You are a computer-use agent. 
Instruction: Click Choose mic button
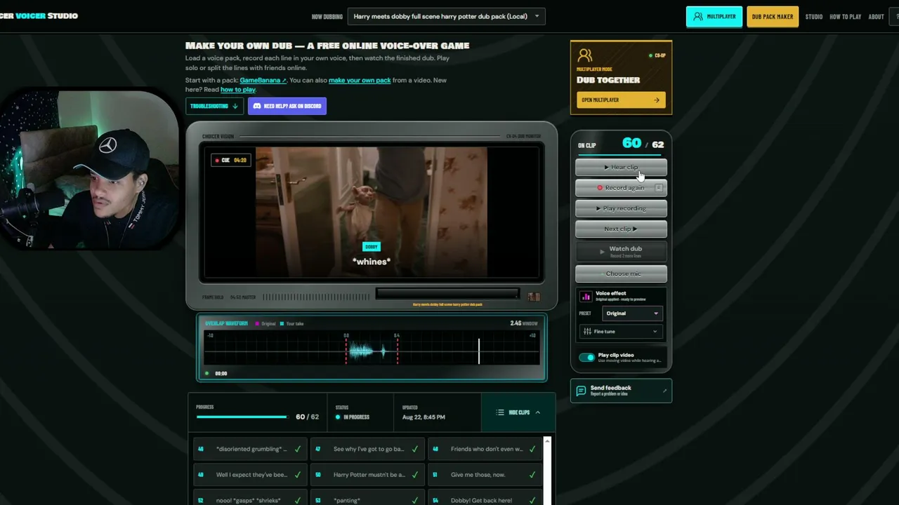tap(621, 274)
